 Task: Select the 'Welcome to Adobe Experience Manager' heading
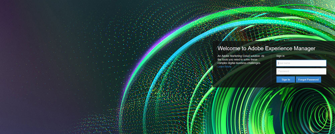(266, 48)
